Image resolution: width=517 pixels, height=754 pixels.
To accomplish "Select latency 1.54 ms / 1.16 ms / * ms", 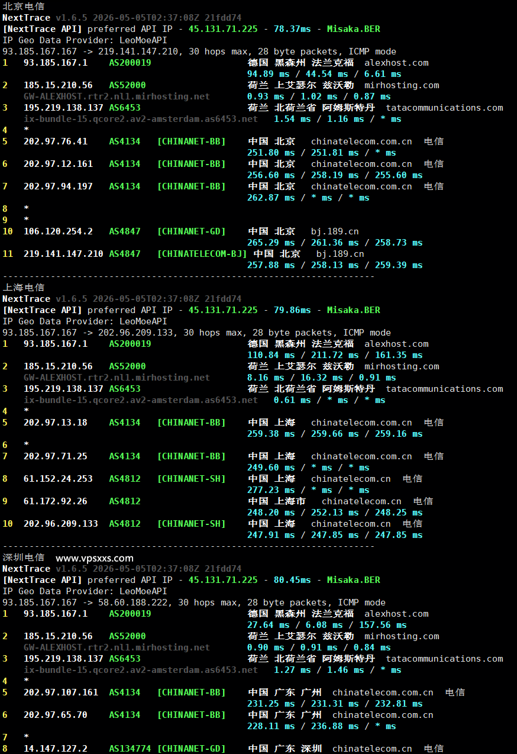I will click(x=337, y=119).
